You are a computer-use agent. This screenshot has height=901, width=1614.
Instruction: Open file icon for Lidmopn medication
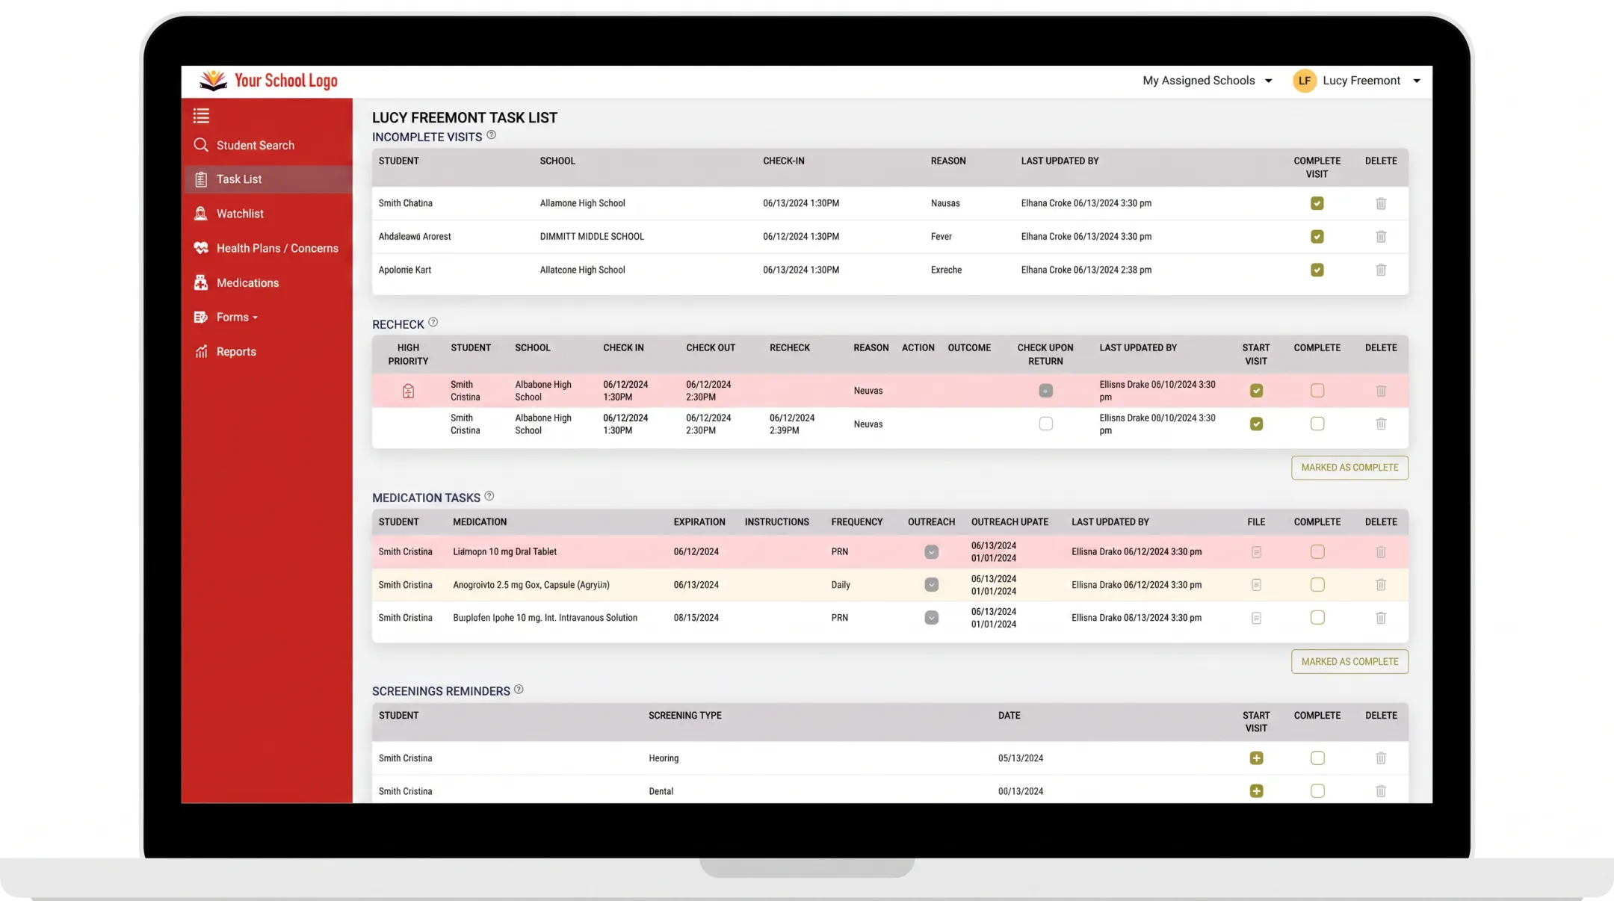(1256, 552)
